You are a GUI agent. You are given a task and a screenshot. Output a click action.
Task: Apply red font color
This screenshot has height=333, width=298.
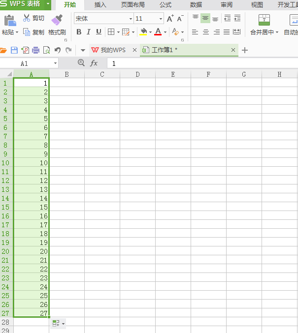tap(158, 32)
